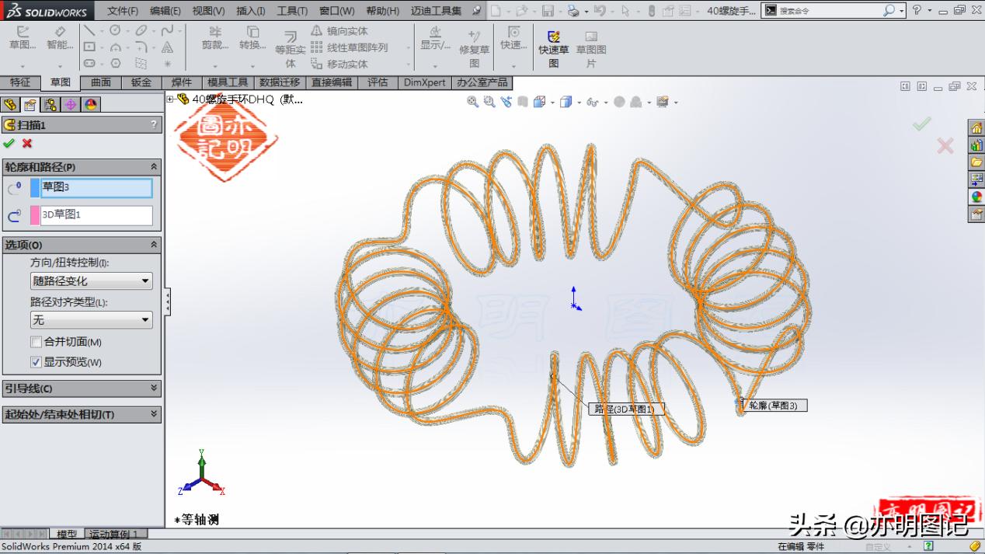Screen dimensions: 985x554
Task: Expand the 引导线 section
Action: coord(82,388)
